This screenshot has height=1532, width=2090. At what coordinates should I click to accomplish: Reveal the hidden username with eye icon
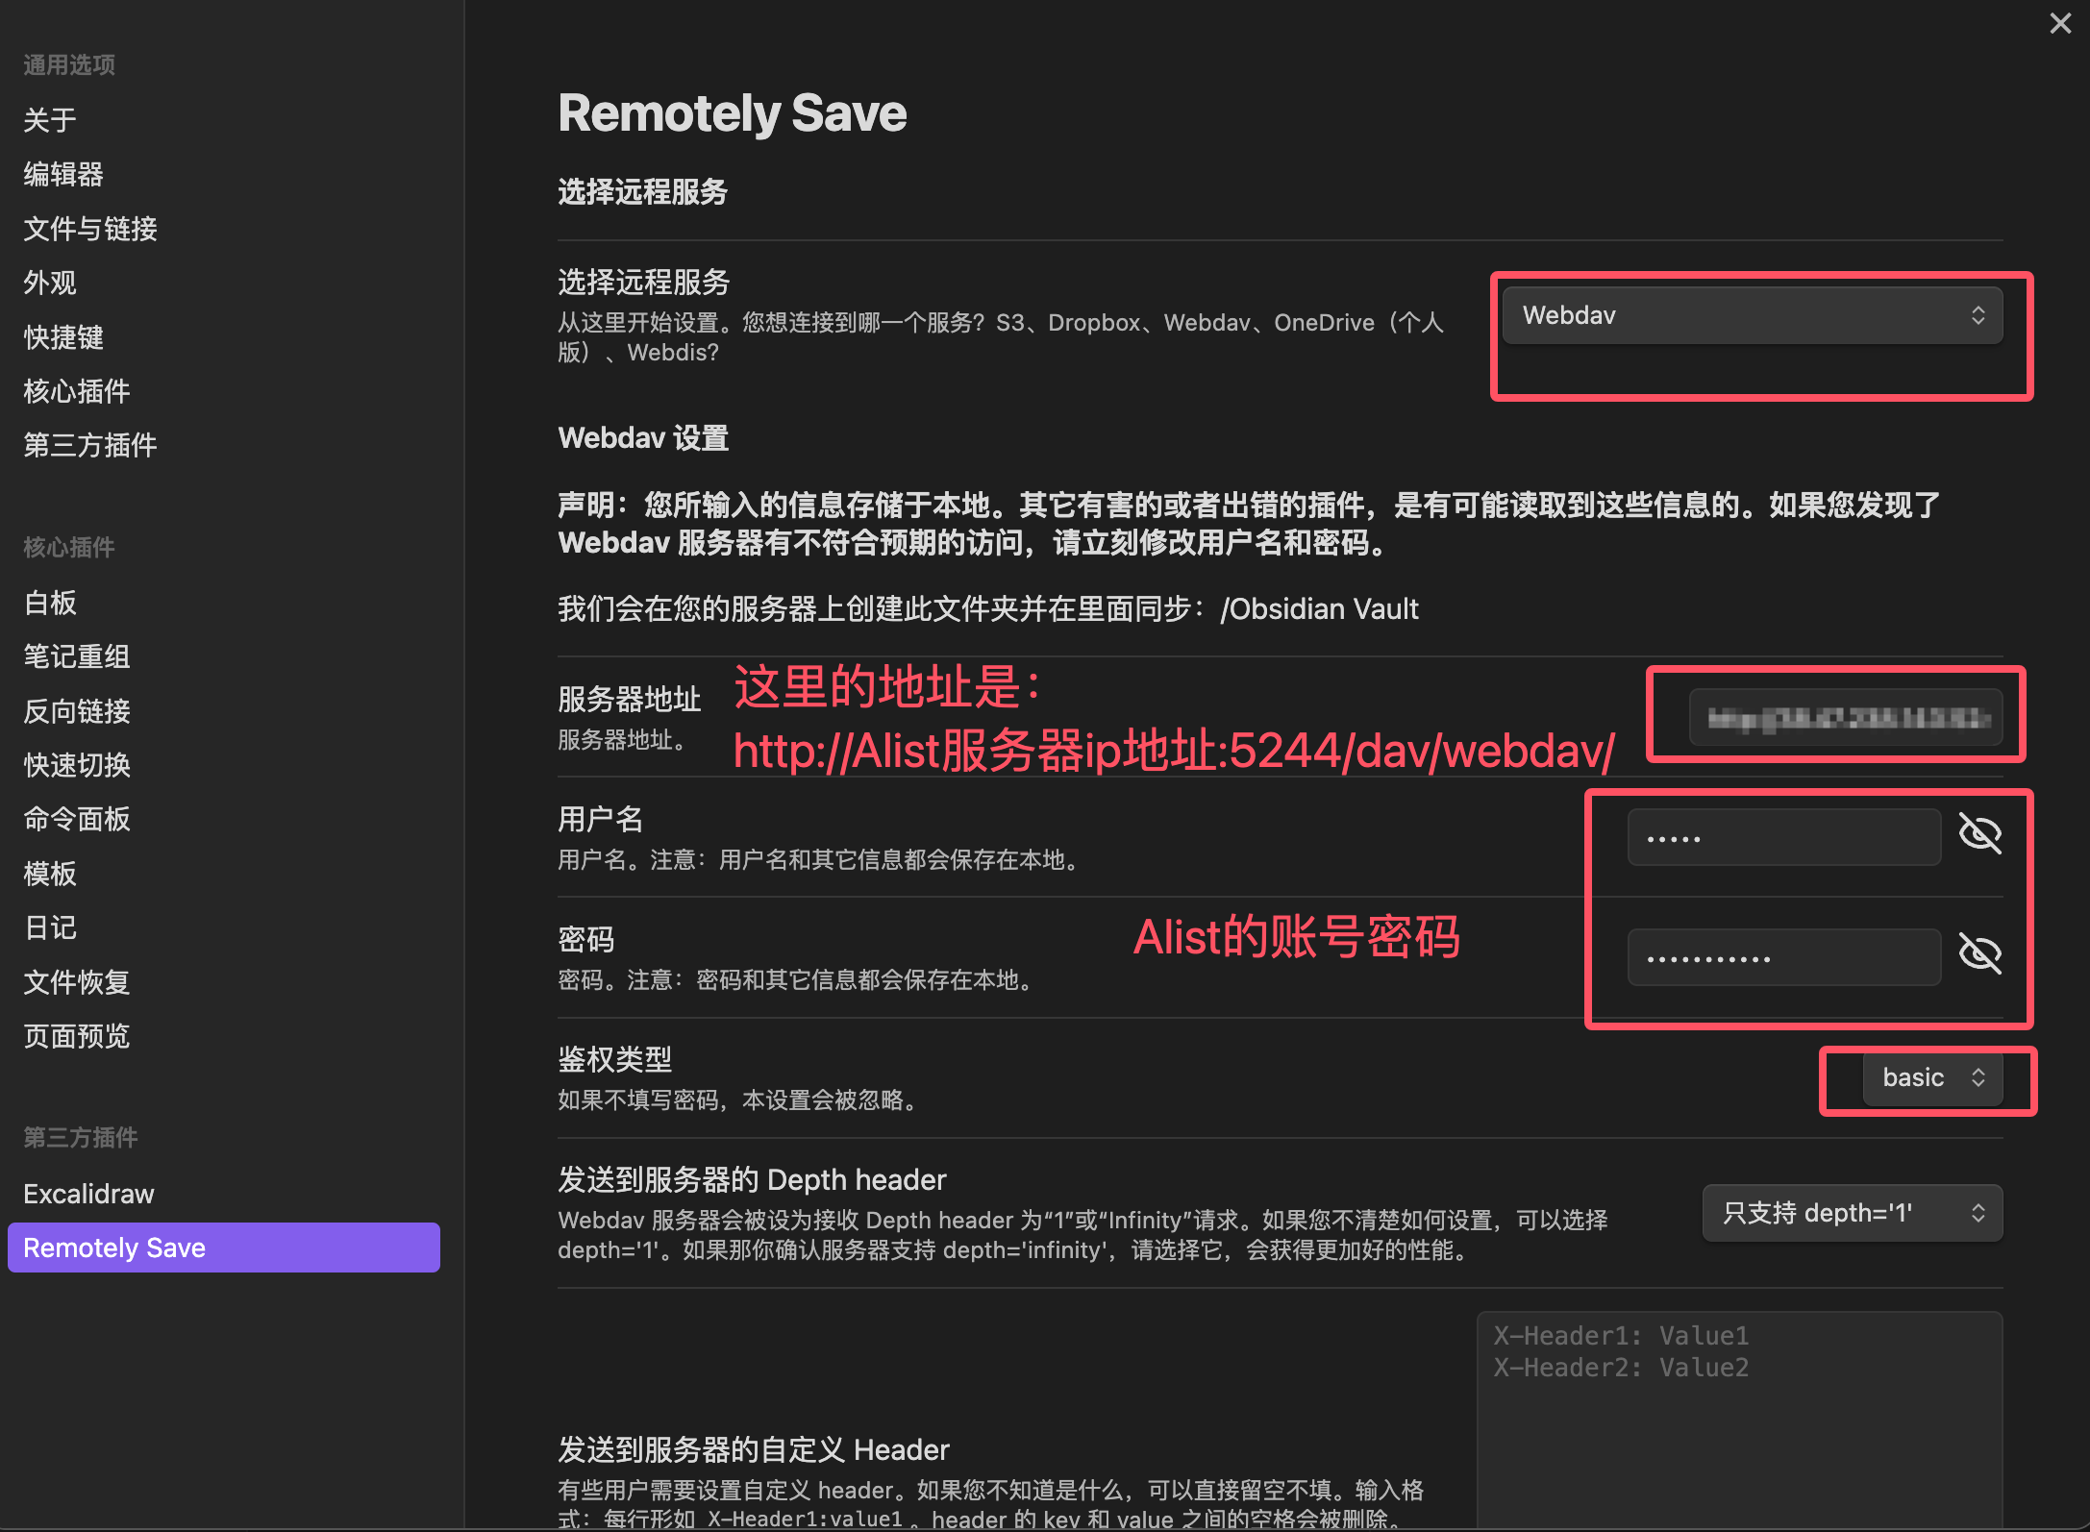(x=1980, y=834)
